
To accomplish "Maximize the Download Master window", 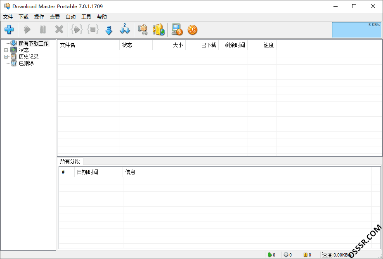I will [354, 6].
